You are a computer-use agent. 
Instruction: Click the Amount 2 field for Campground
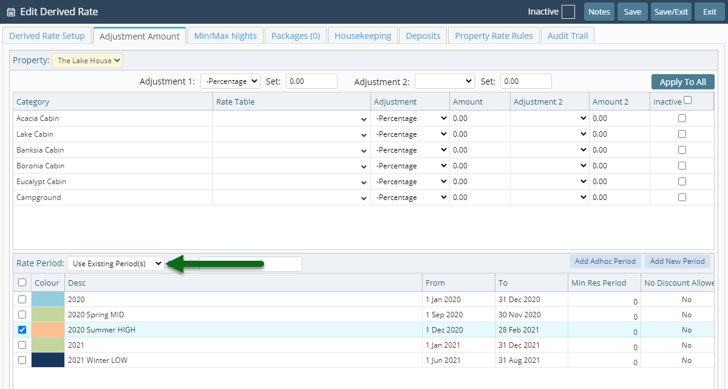[619, 198]
